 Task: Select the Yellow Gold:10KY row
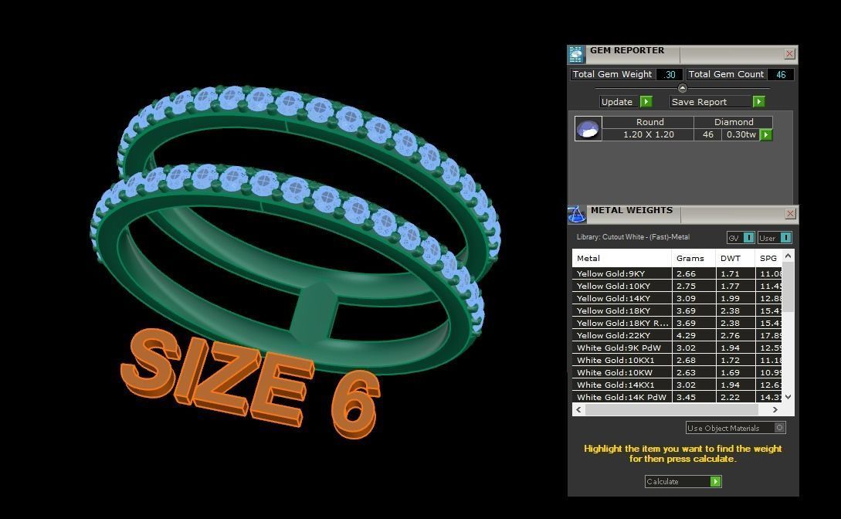[677, 286]
